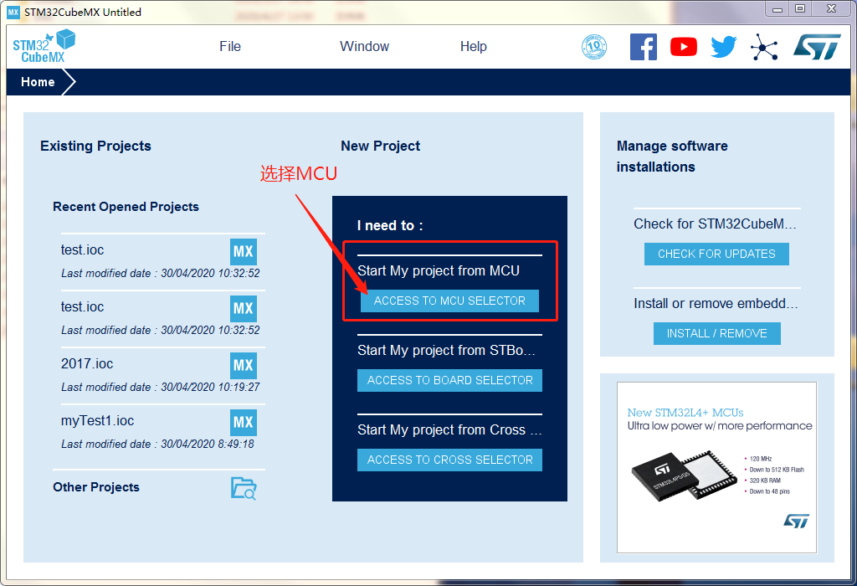Click the STM32CubeMX logo
The width and height of the screenshot is (857, 586).
pyautogui.click(x=44, y=46)
